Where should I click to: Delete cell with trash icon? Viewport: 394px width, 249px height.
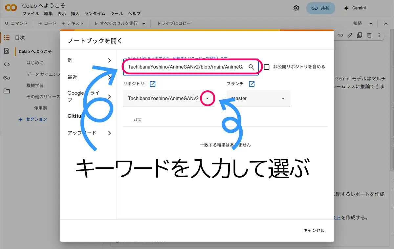pyautogui.click(x=369, y=35)
